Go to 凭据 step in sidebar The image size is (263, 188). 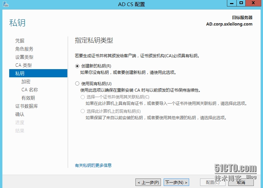[20, 41]
